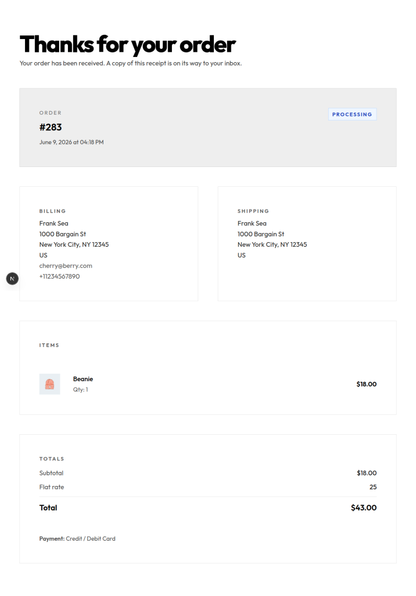
Task: Click the US country line in shipping
Action: (x=241, y=256)
